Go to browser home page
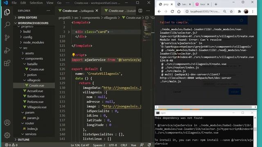Viewport: 262px width, 147px height. pyautogui.click(x=179, y=11)
